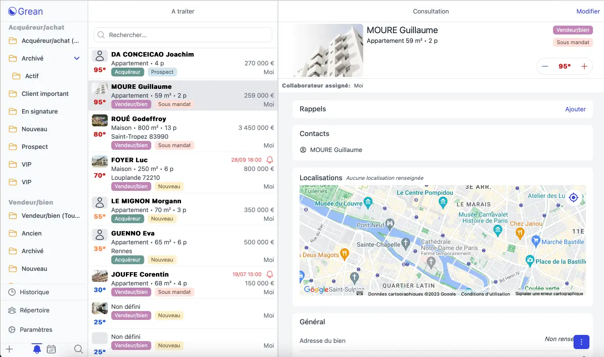Click the magnifier icon in bottom toolbar
Screen dimensions: 604x357
(x=78, y=349)
